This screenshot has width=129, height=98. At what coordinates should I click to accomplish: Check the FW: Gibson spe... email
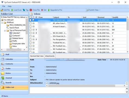point(30,20)
